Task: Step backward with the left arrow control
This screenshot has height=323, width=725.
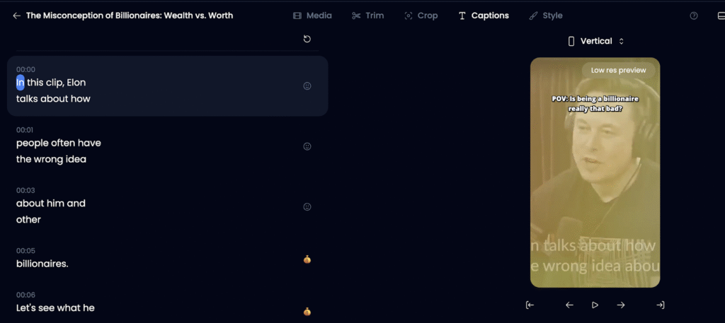Action: 569,305
